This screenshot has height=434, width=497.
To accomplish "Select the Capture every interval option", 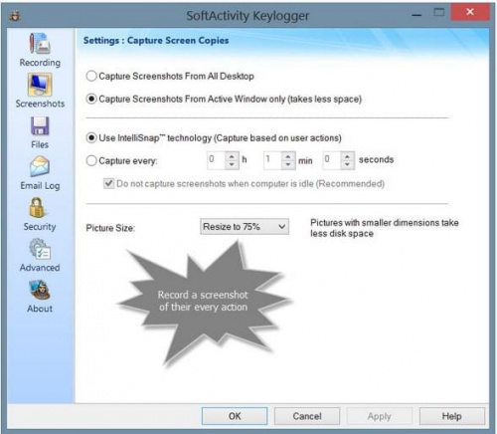I will point(121,161).
